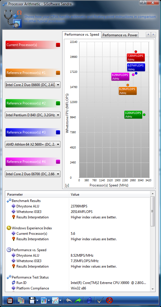Select the 23799MIPS value
Screen dimensions: 161x307
(79, 206)
